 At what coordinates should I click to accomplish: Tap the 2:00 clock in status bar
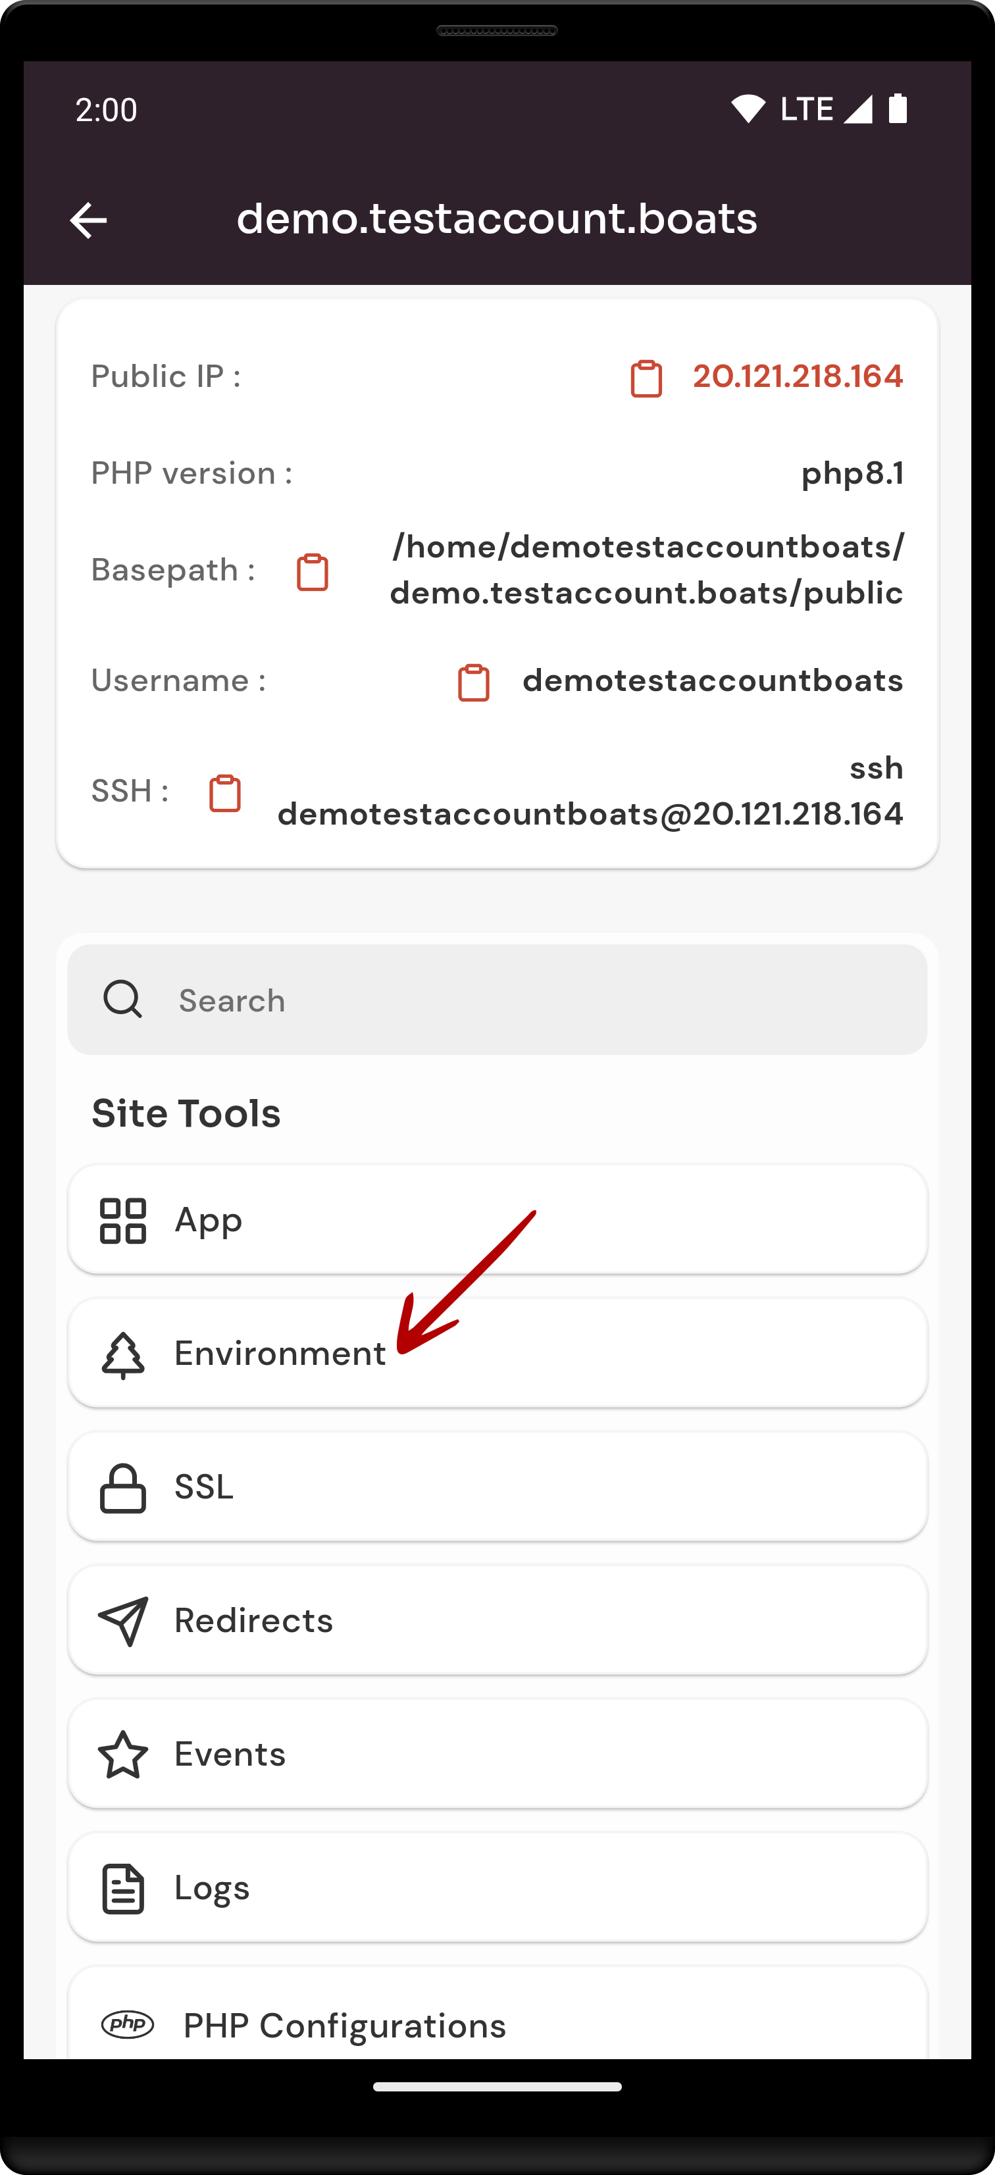[107, 110]
